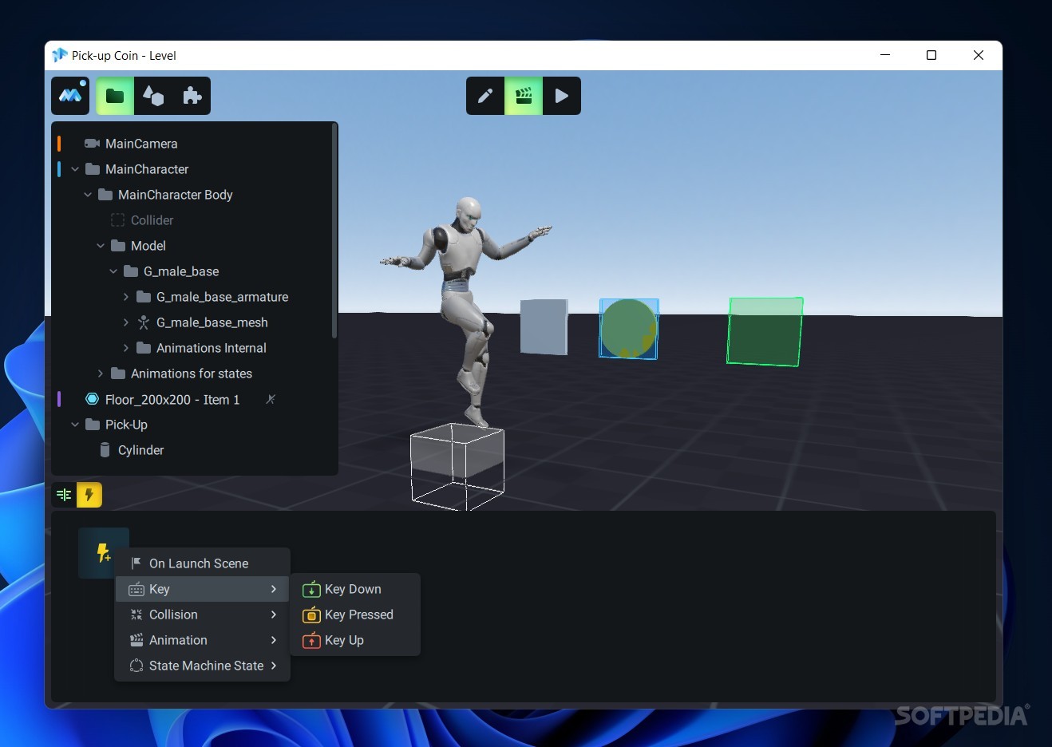Click the hierarchy panel scrollbar
This screenshot has height=747, width=1052.
tap(334, 231)
